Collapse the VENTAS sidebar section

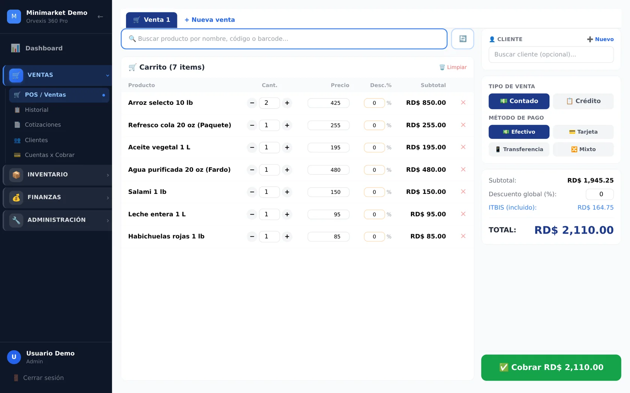tap(57, 75)
